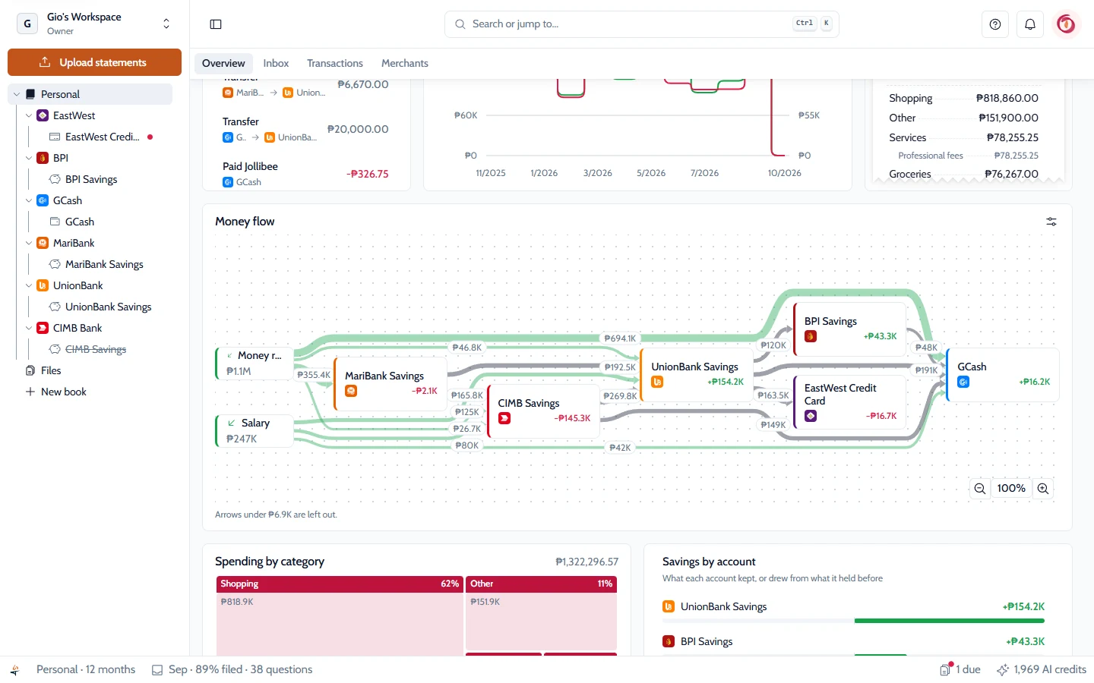1094x683 pixels.
Task: Zoom in the money flow chart
Action: [1043, 489]
